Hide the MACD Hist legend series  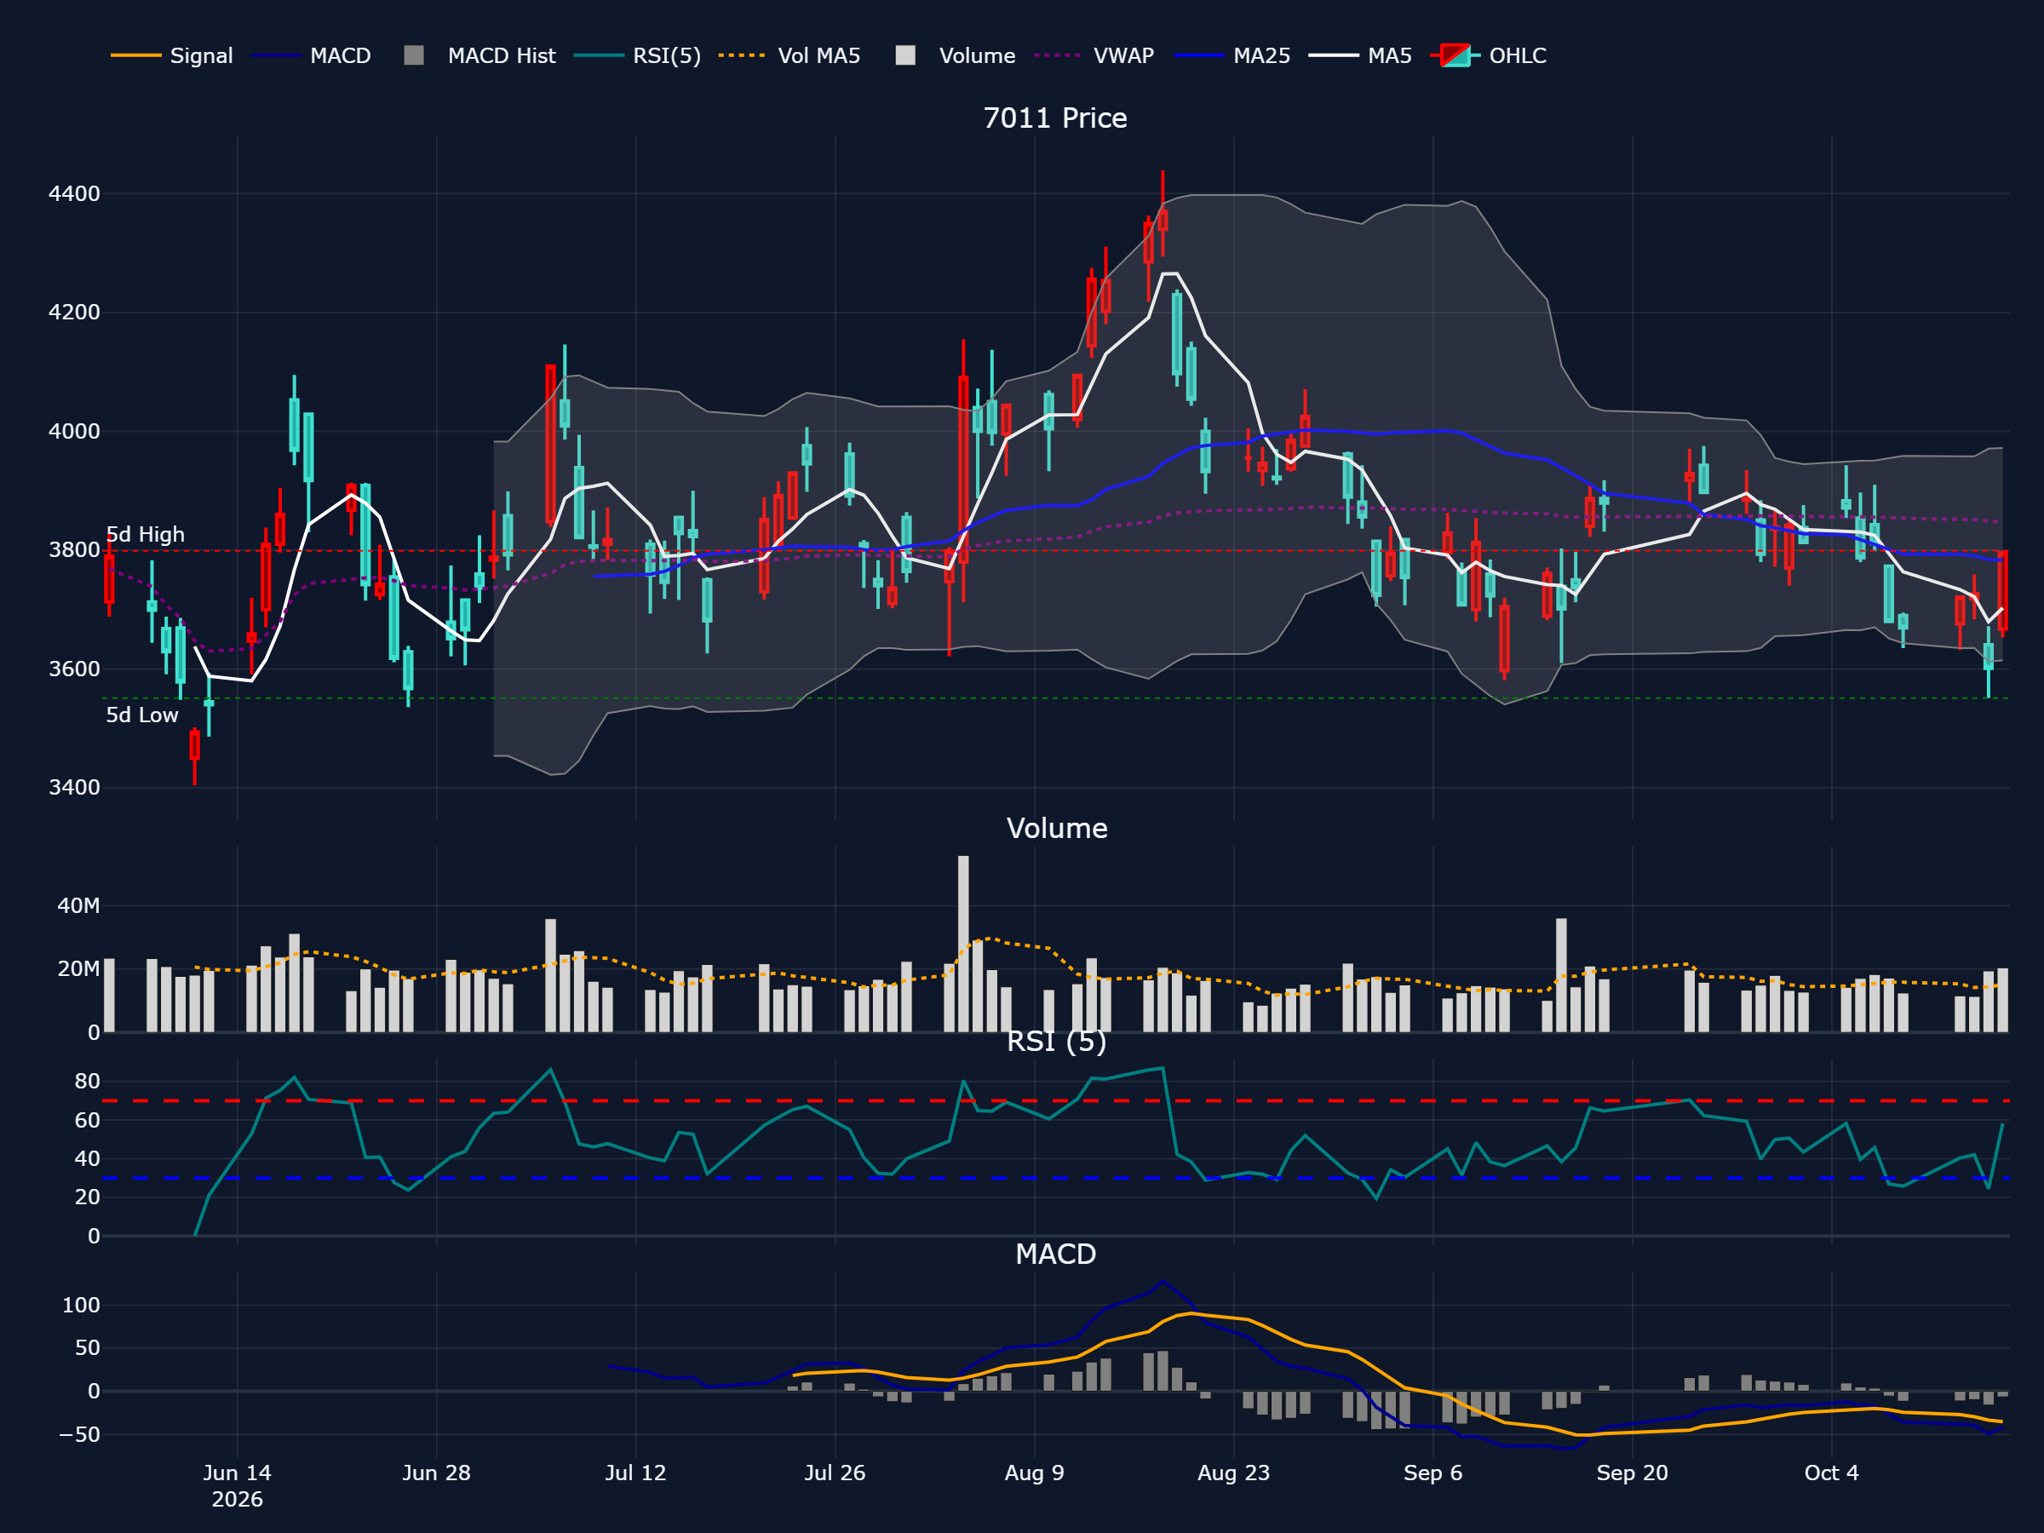[479, 55]
